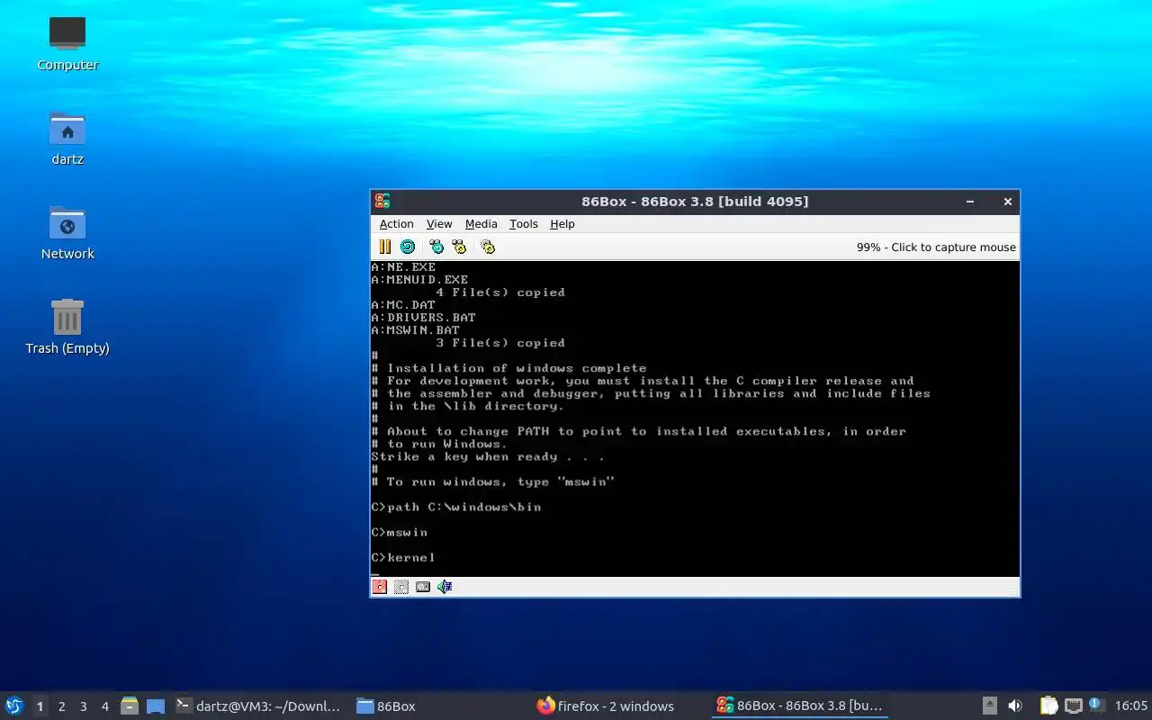Pause the emulated machine
The width and height of the screenshot is (1152, 720).
point(384,247)
